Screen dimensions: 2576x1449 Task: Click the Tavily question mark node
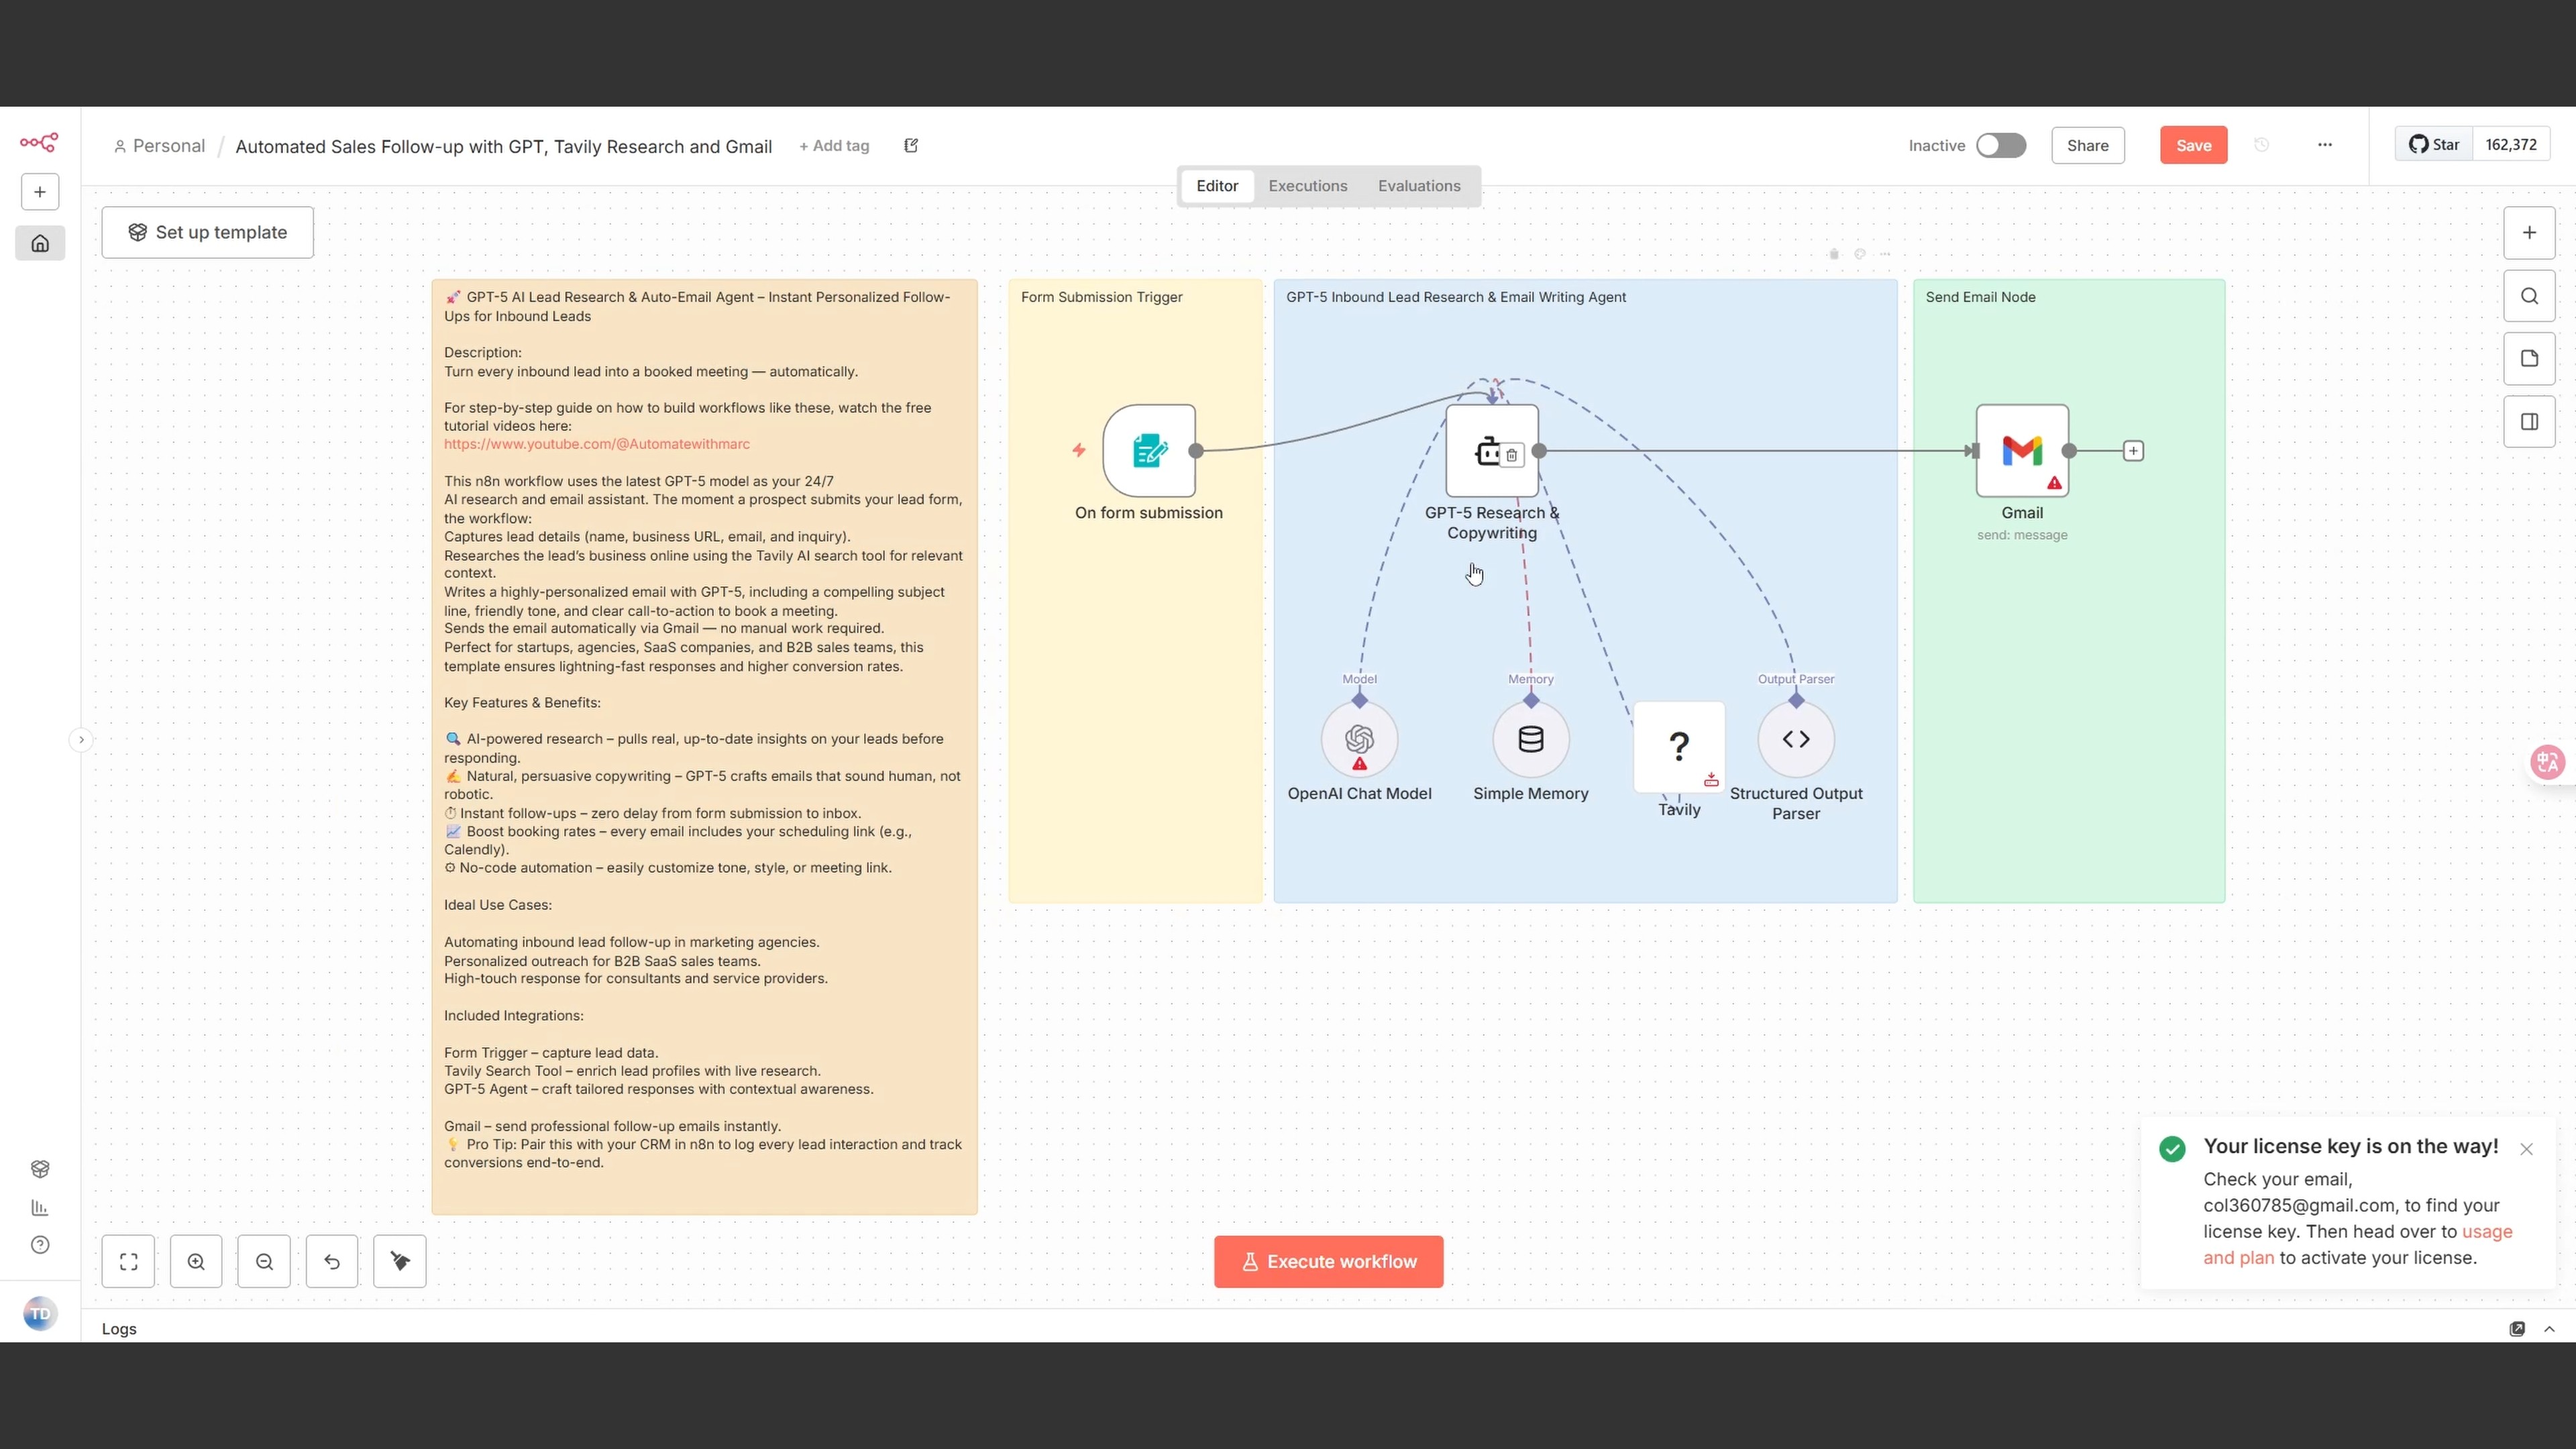point(1678,746)
